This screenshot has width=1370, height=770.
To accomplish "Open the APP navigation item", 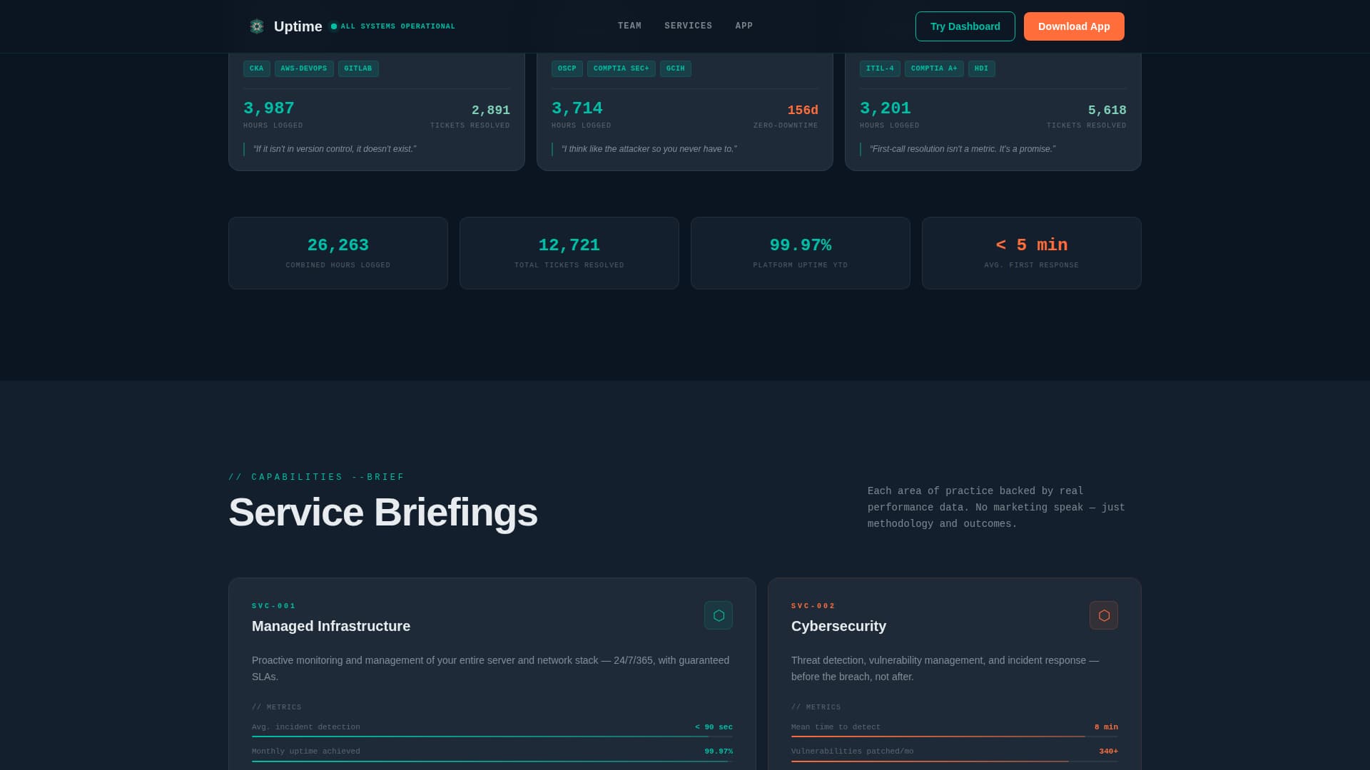I will click(744, 26).
